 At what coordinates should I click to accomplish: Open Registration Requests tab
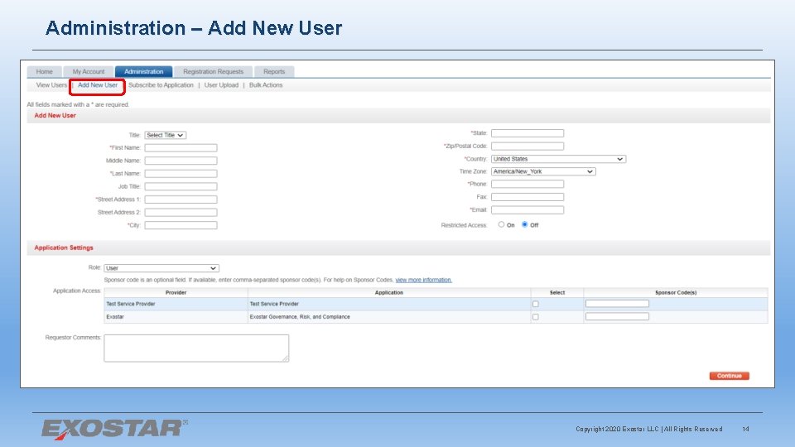point(213,71)
